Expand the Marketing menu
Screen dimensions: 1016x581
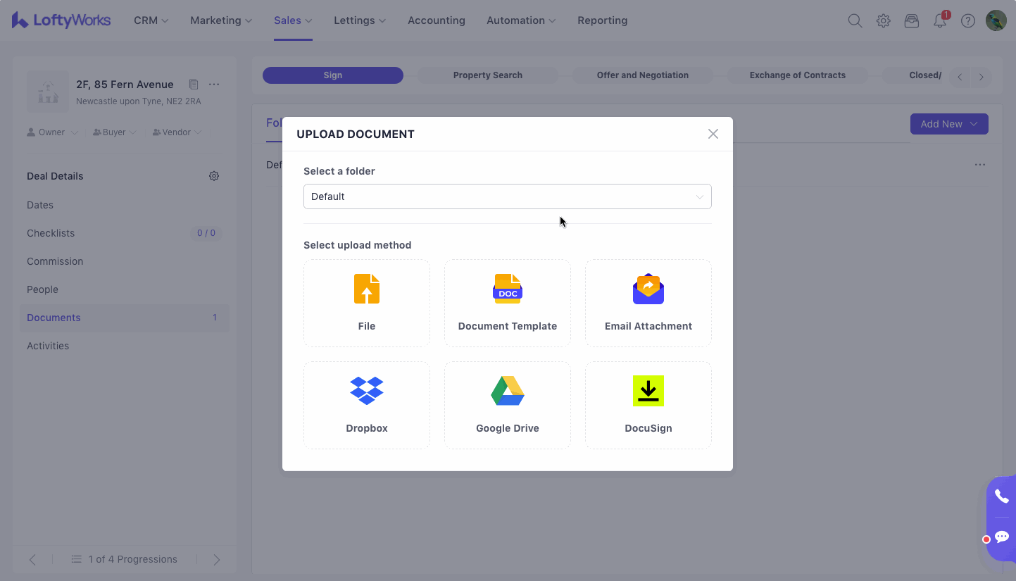(x=220, y=20)
